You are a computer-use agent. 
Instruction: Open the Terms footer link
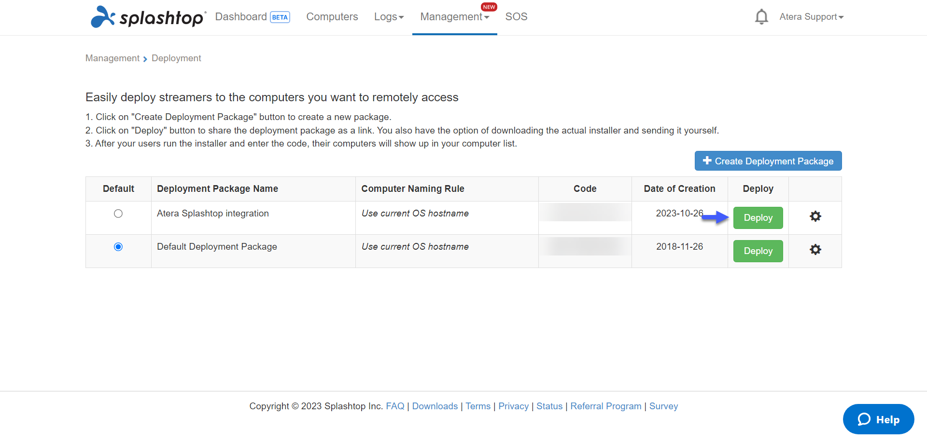pyautogui.click(x=478, y=406)
